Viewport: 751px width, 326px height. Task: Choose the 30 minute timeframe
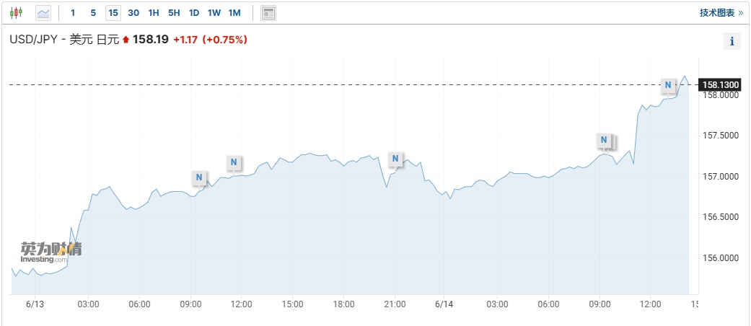[x=133, y=13]
